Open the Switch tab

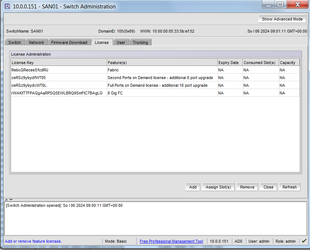tap(15, 42)
